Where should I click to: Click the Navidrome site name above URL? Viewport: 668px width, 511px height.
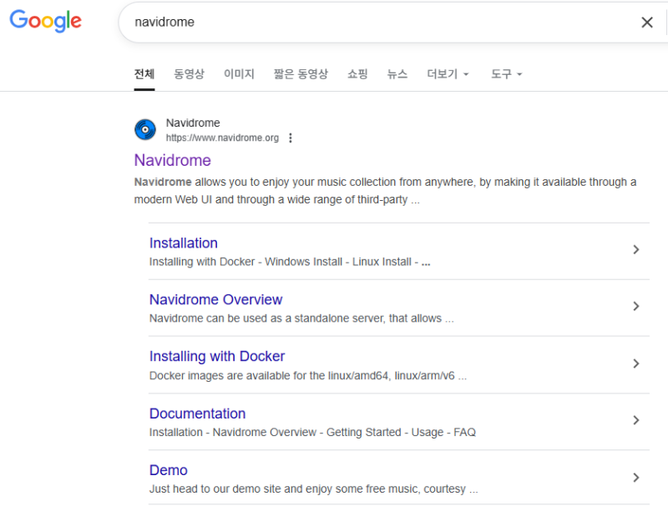193,123
